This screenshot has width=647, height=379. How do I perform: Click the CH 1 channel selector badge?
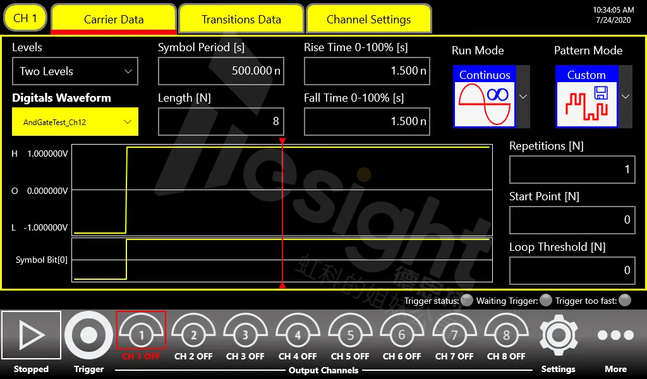[x=25, y=18]
